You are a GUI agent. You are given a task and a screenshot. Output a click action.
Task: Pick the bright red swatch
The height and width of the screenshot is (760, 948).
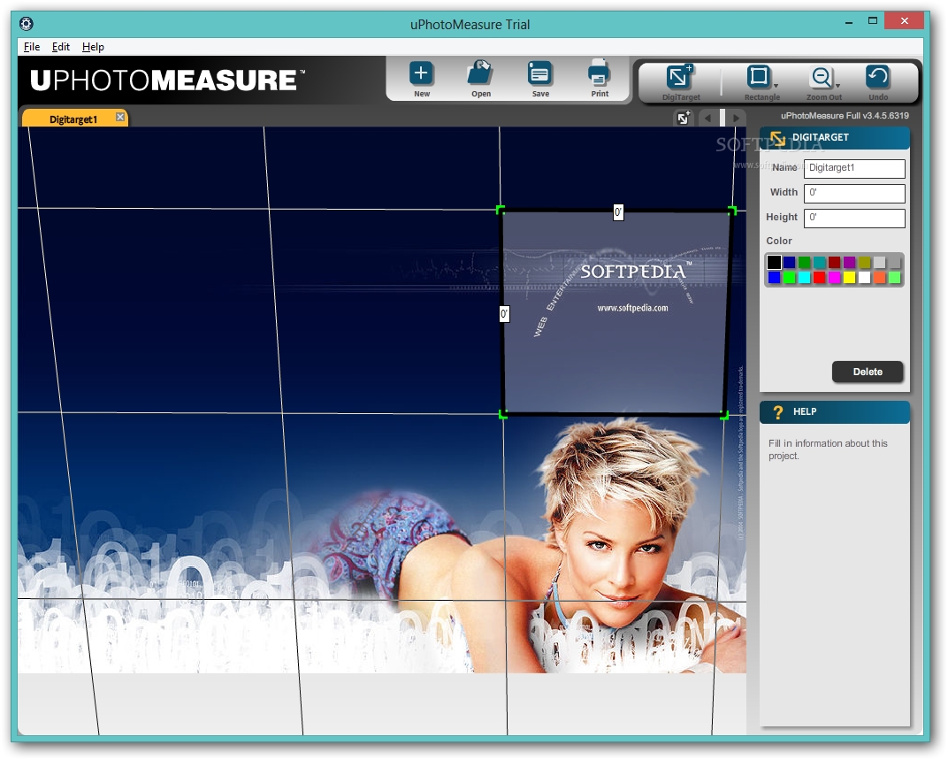pos(819,277)
